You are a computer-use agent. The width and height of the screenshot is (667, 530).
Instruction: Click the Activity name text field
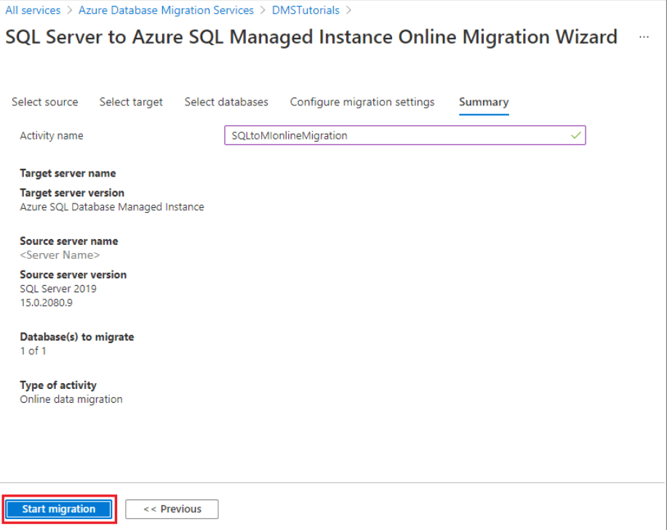tap(396, 135)
